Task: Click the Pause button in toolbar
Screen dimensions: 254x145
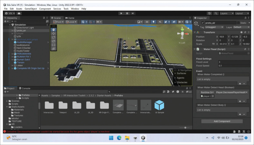Action: [x=127, y=13]
